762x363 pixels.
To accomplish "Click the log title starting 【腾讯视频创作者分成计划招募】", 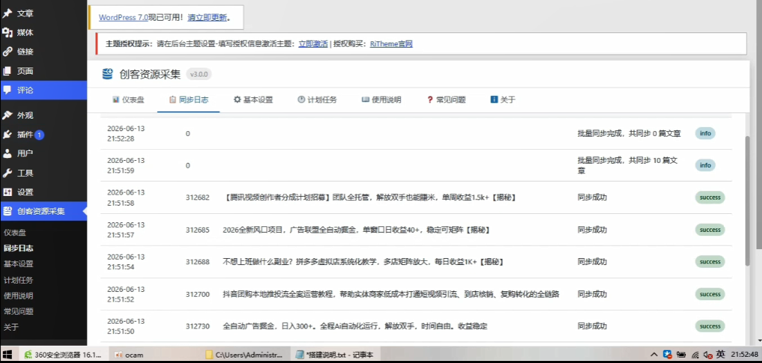I will (370, 197).
